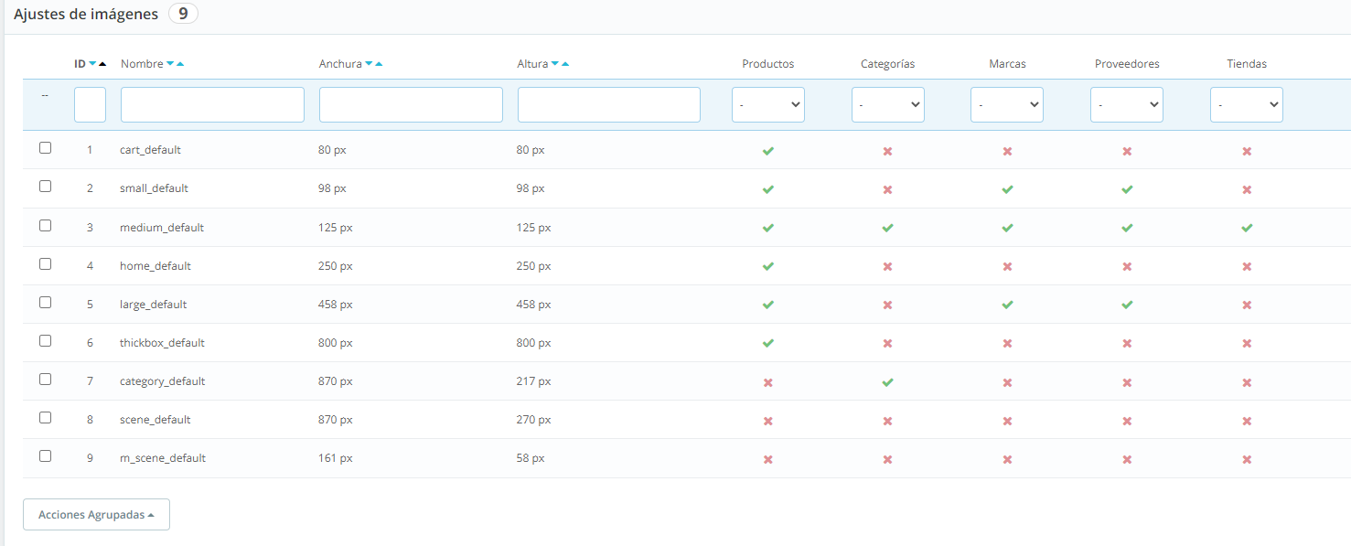This screenshot has height=546, width=1351.
Task: Toggle Productos check for cart_default
Action: [x=768, y=151]
